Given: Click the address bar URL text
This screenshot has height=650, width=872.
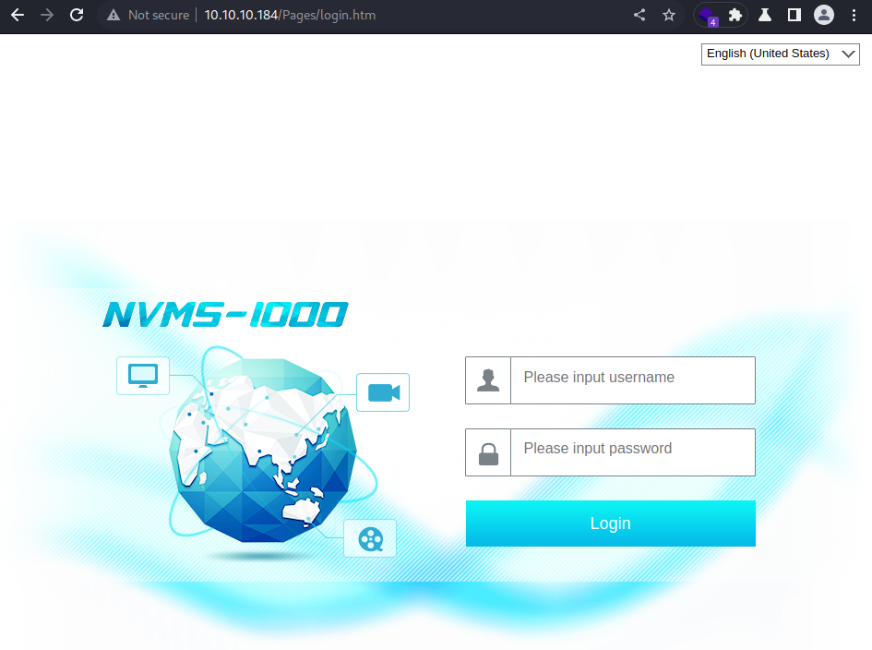Looking at the screenshot, I should pos(290,15).
